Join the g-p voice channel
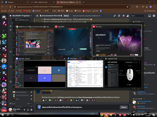This screenshot has height=117, width=157. pyautogui.click(x=21, y=104)
